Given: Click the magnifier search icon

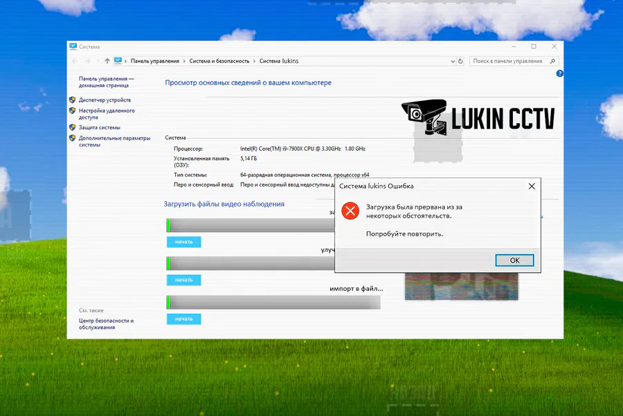Looking at the screenshot, I should 552,61.
